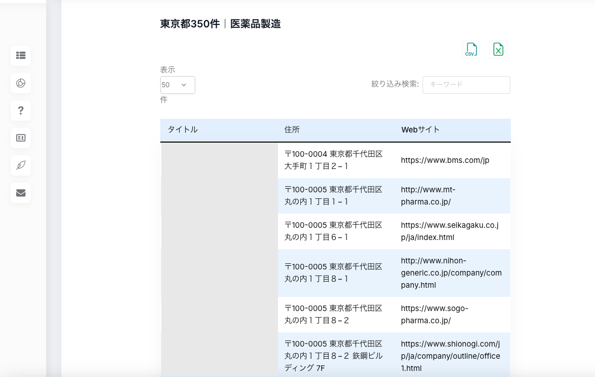Viewport: 595px width, 377px height.
Task: Sort by Webサイト column header
Action: click(452, 130)
